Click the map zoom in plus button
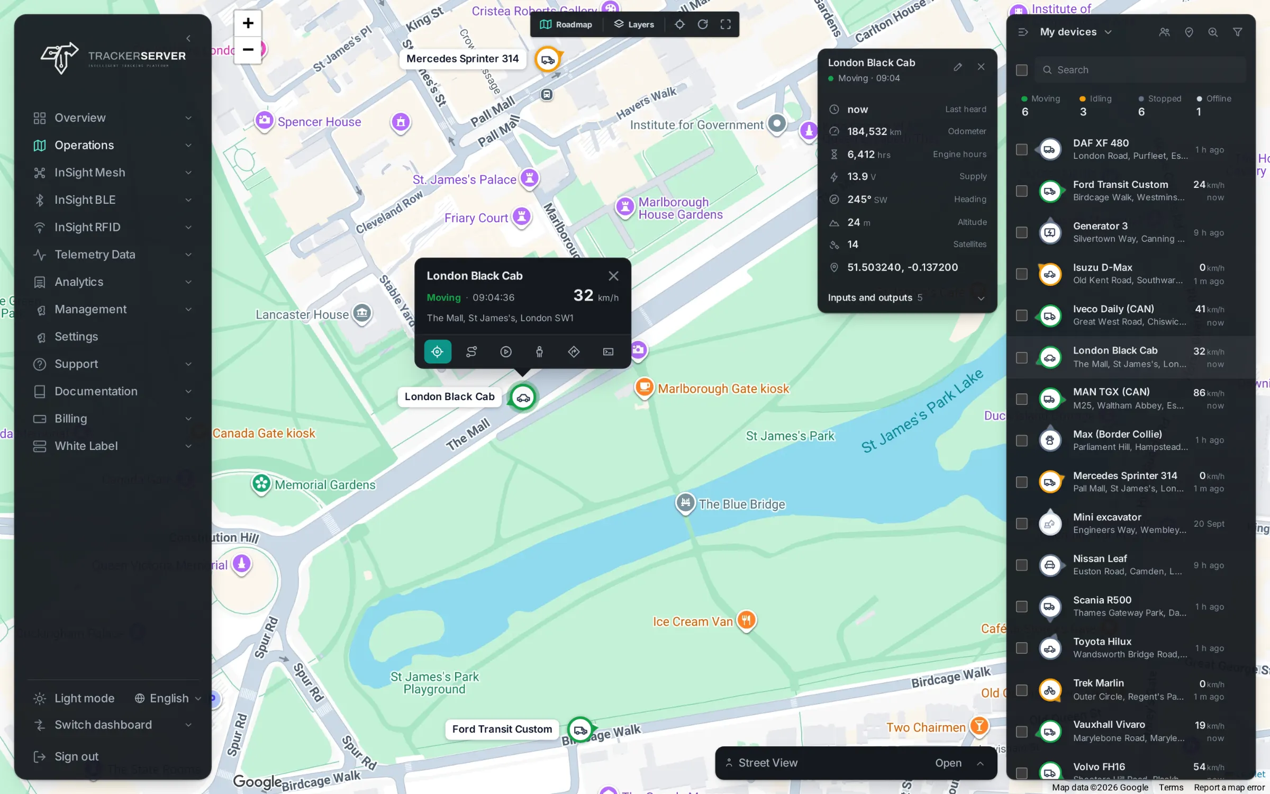The width and height of the screenshot is (1270, 794). tap(248, 23)
